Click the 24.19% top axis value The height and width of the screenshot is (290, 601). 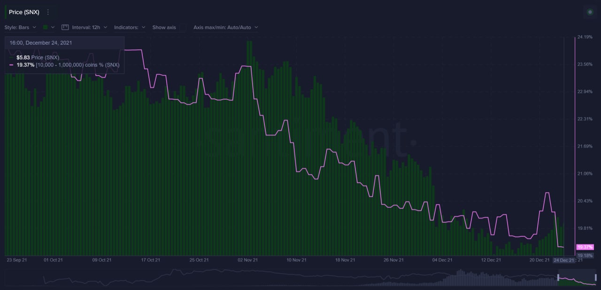[x=585, y=37]
